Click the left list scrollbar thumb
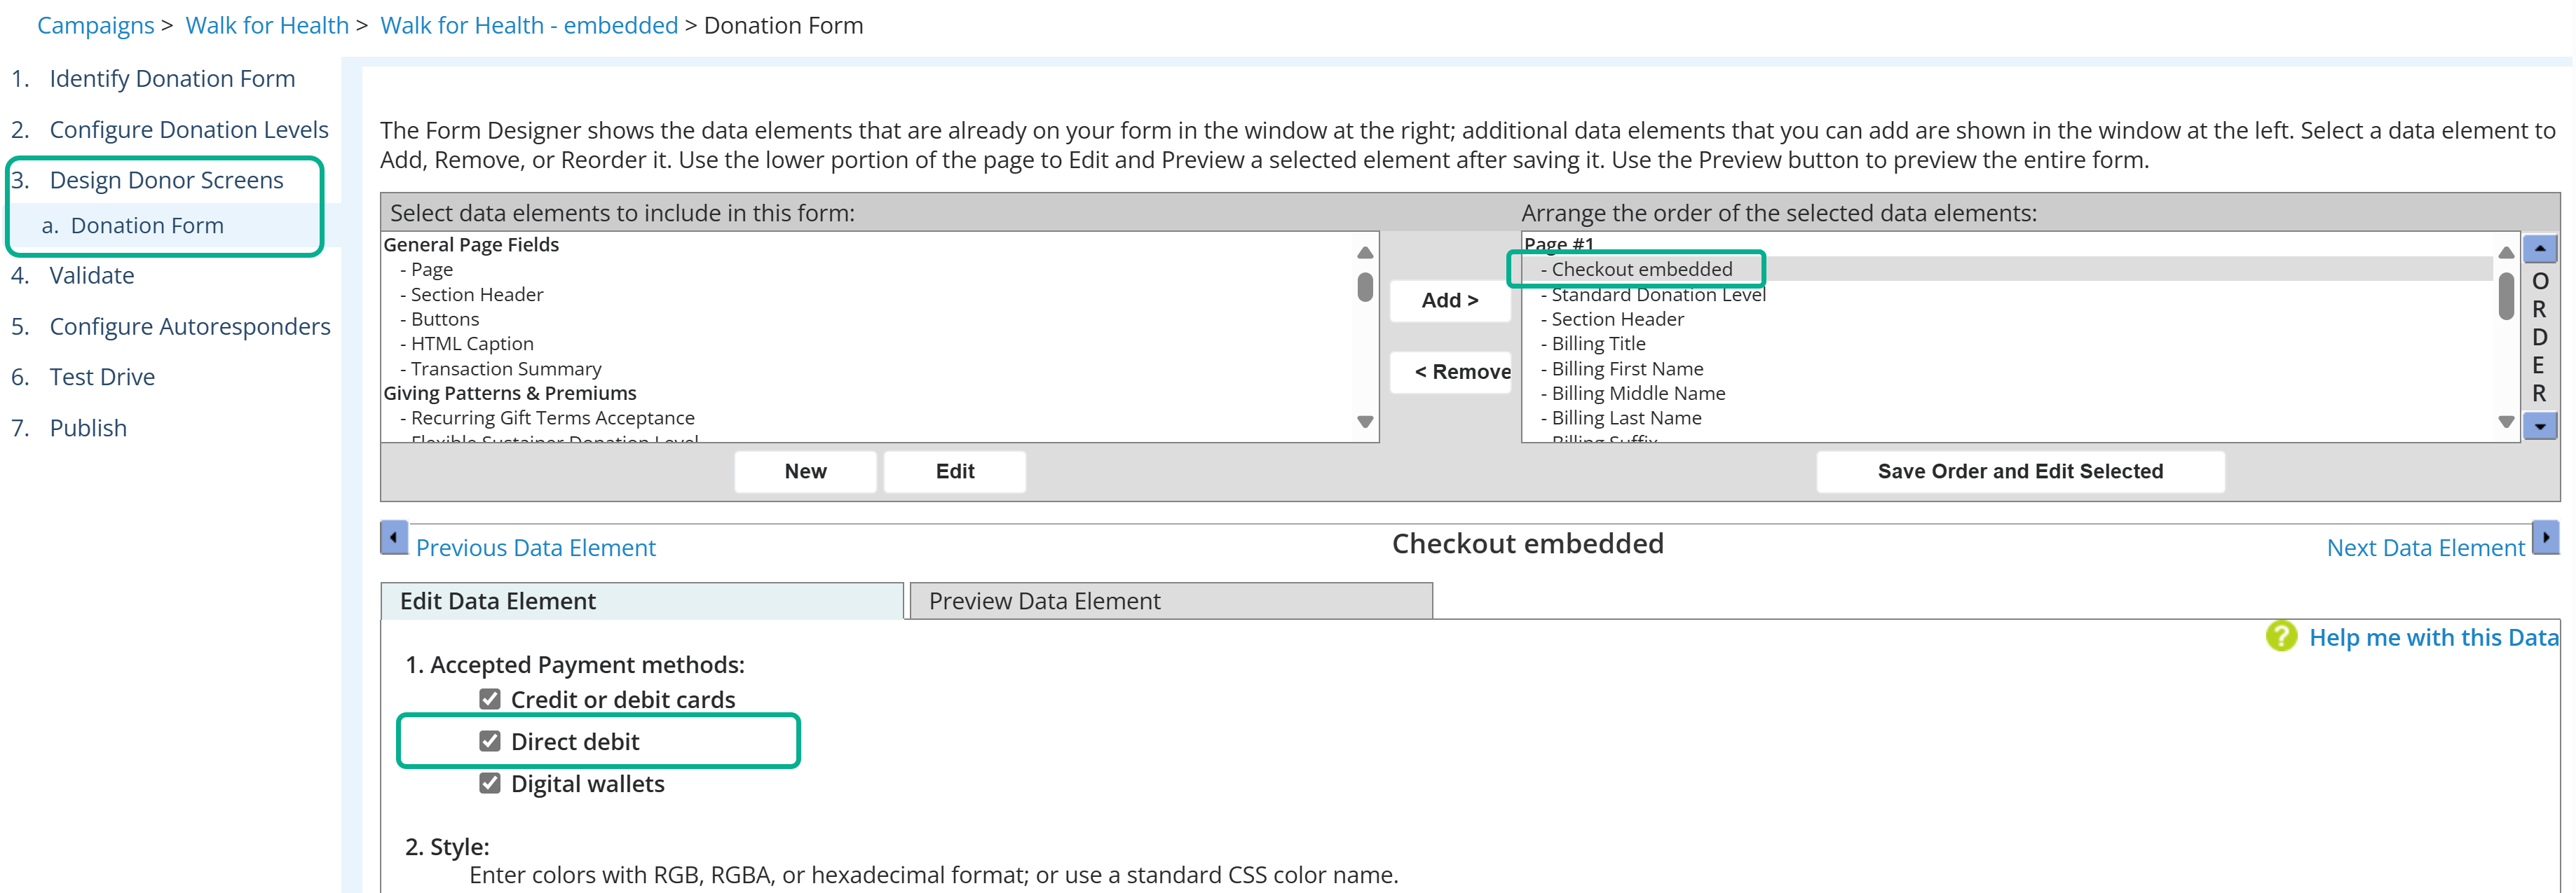The width and height of the screenshot is (2576, 893). [1365, 286]
